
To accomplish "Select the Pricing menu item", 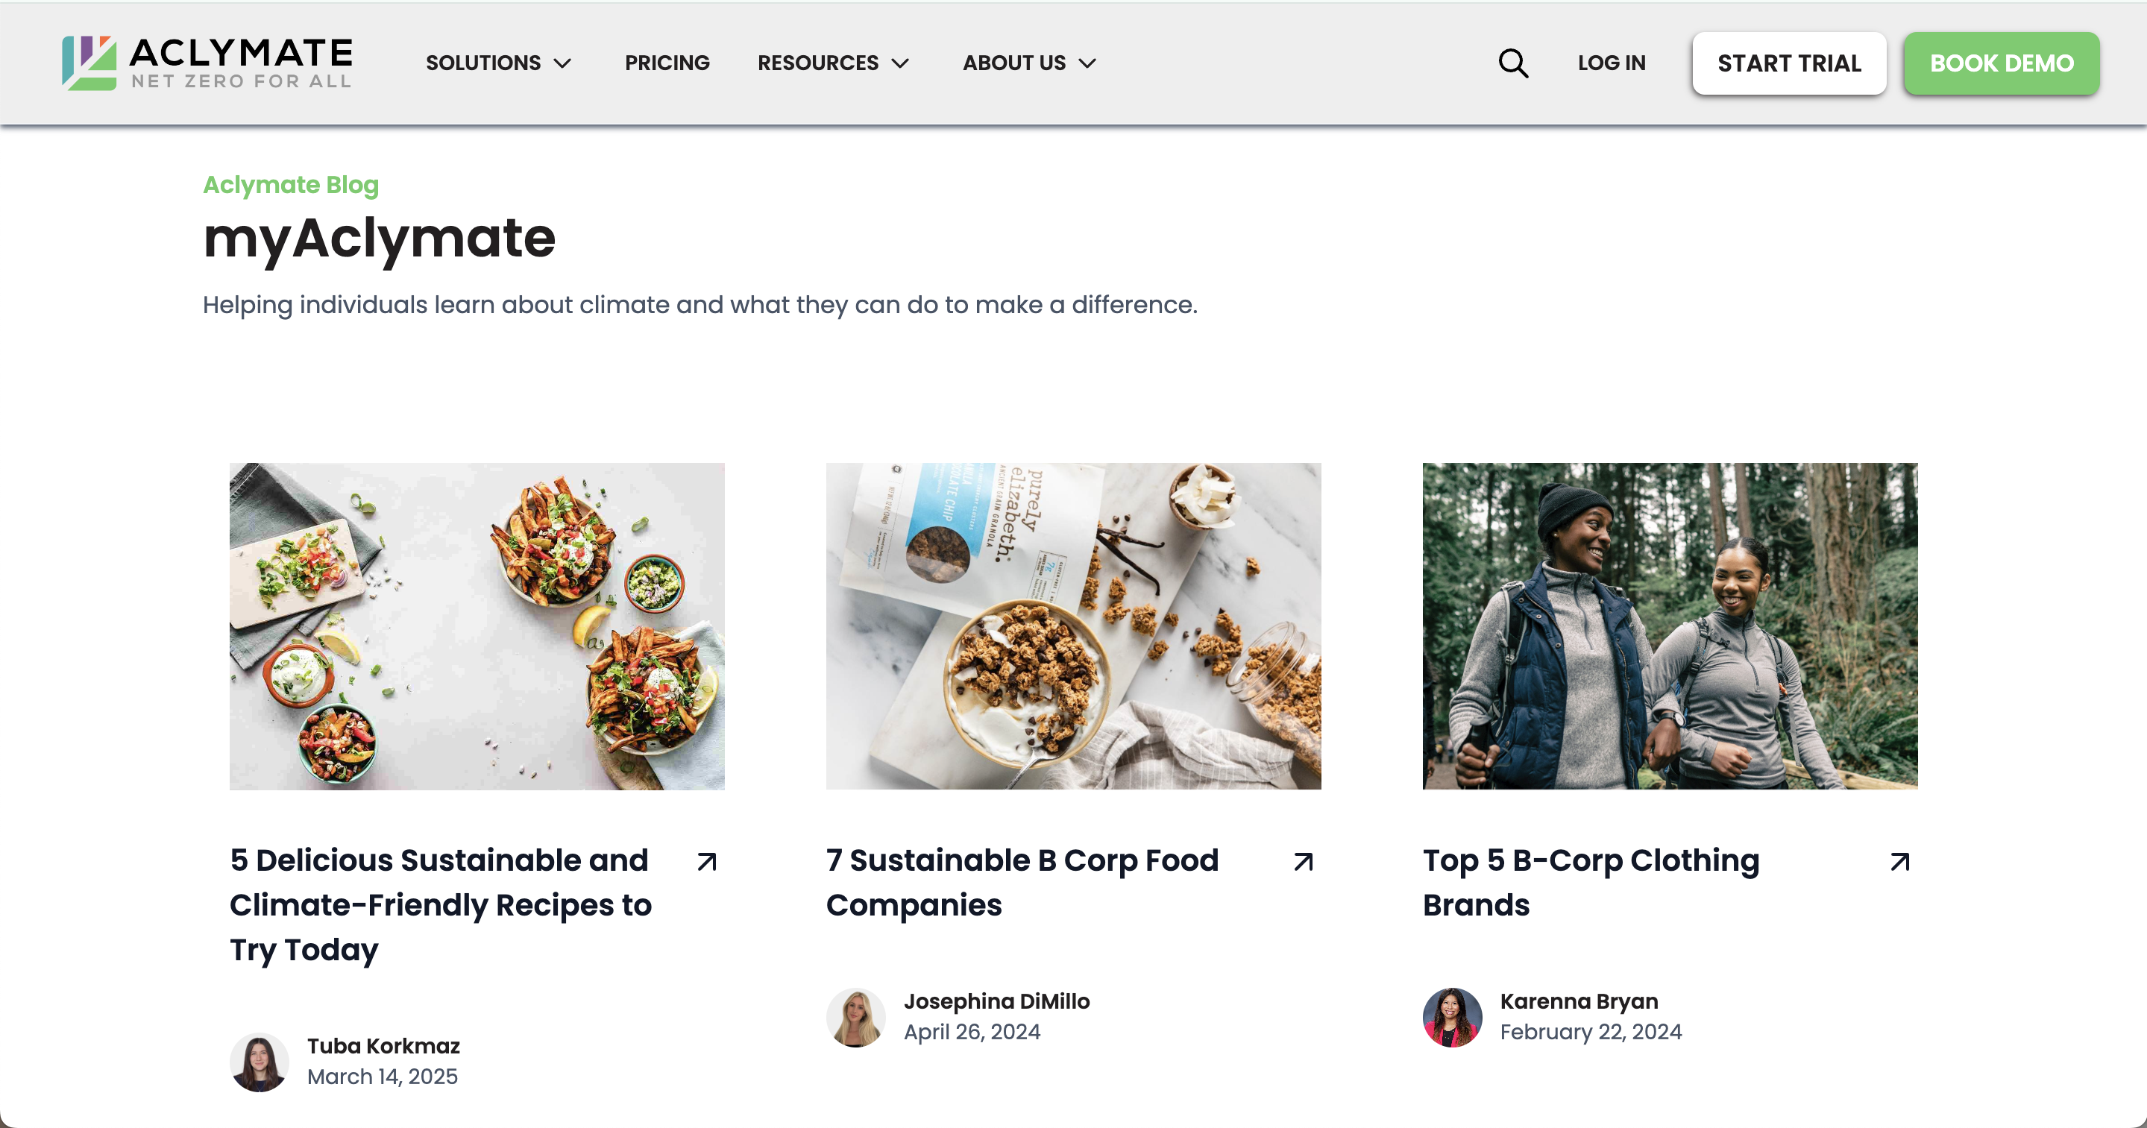I will click(667, 63).
